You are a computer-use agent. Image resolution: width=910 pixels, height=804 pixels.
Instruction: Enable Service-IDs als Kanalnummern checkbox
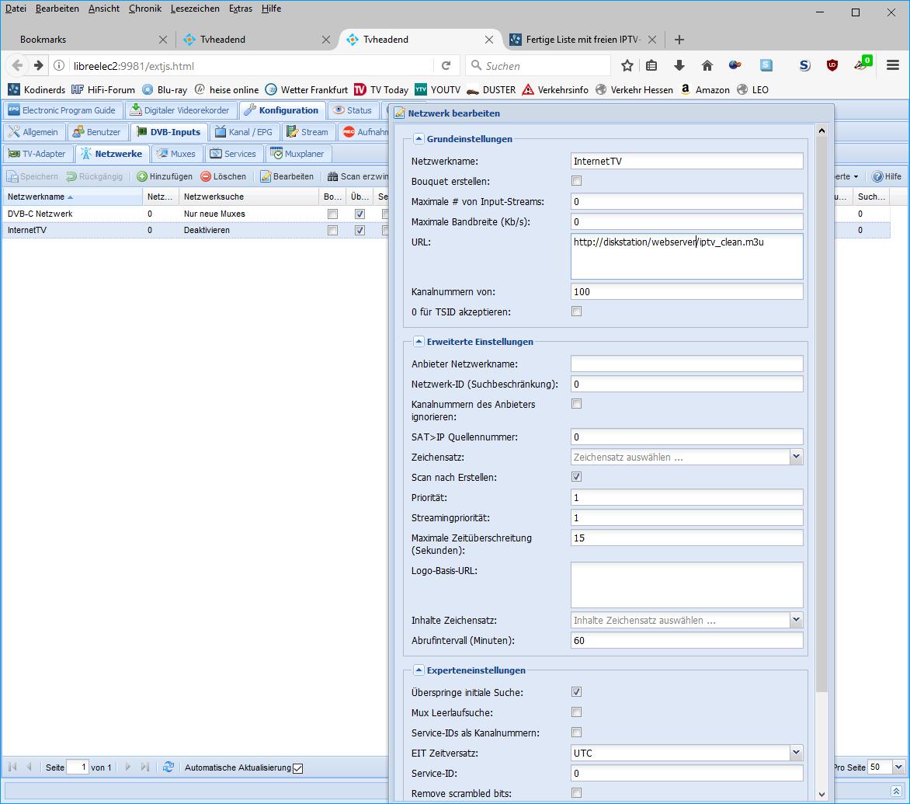(576, 733)
